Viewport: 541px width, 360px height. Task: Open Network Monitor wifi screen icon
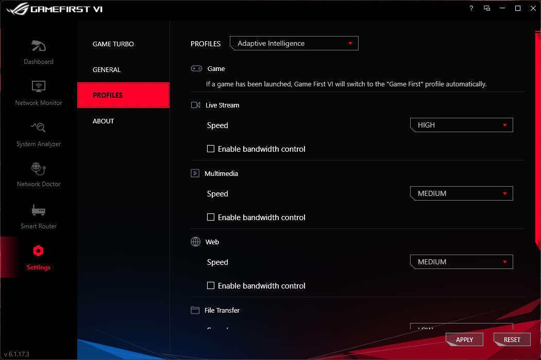tap(38, 86)
